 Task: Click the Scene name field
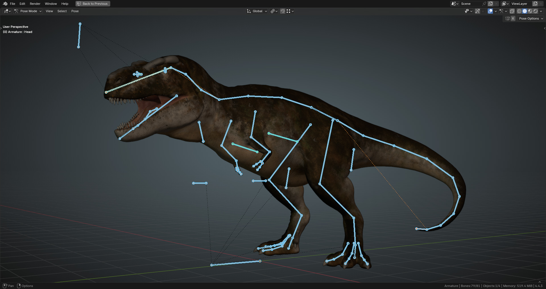(471, 4)
